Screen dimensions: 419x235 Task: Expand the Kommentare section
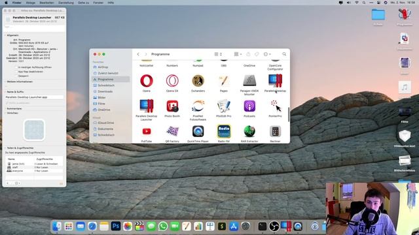pos(5,109)
